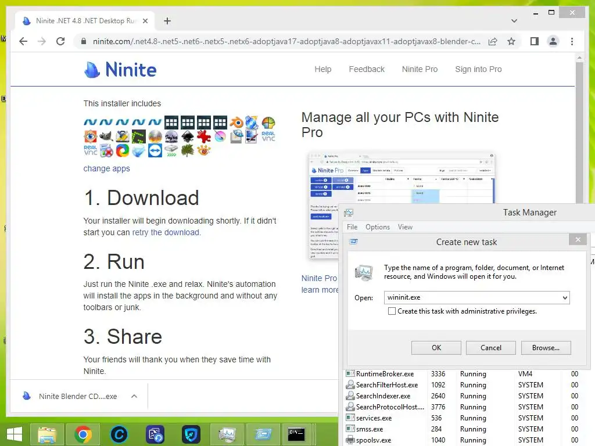The height and width of the screenshot is (446, 595).
Task: Expand the Ninite Blender download options
Action: point(134,396)
